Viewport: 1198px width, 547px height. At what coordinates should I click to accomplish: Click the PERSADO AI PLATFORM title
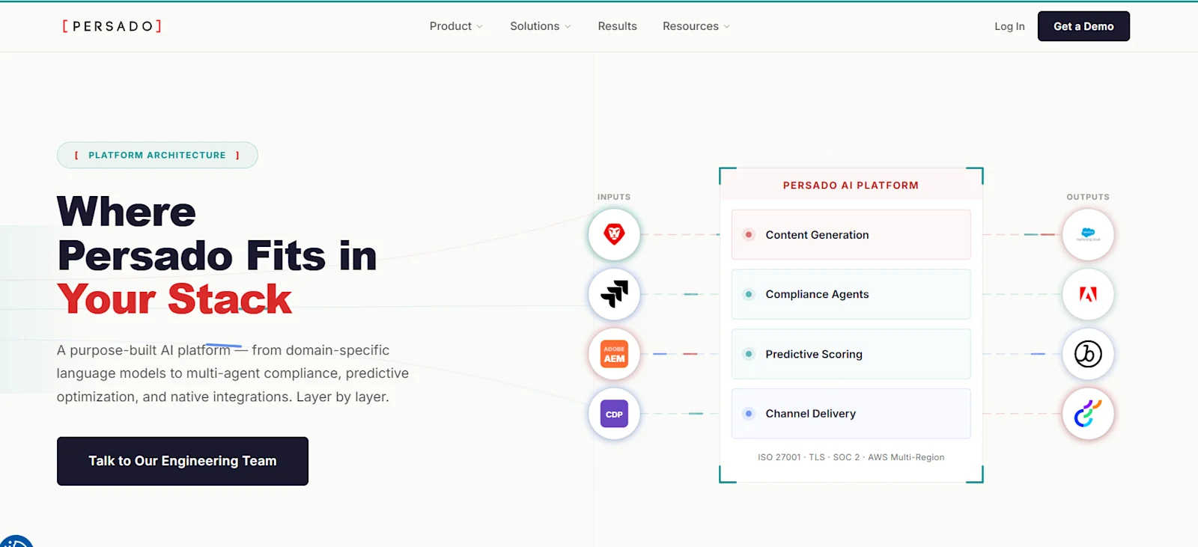(x=851, y=186)
